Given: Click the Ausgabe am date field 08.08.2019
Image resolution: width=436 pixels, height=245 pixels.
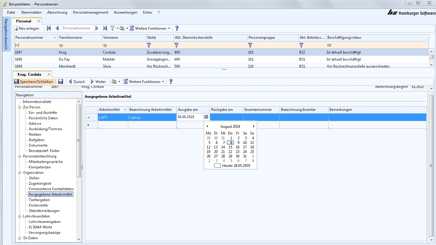Looking at the screenshot, I should point(190,117).
